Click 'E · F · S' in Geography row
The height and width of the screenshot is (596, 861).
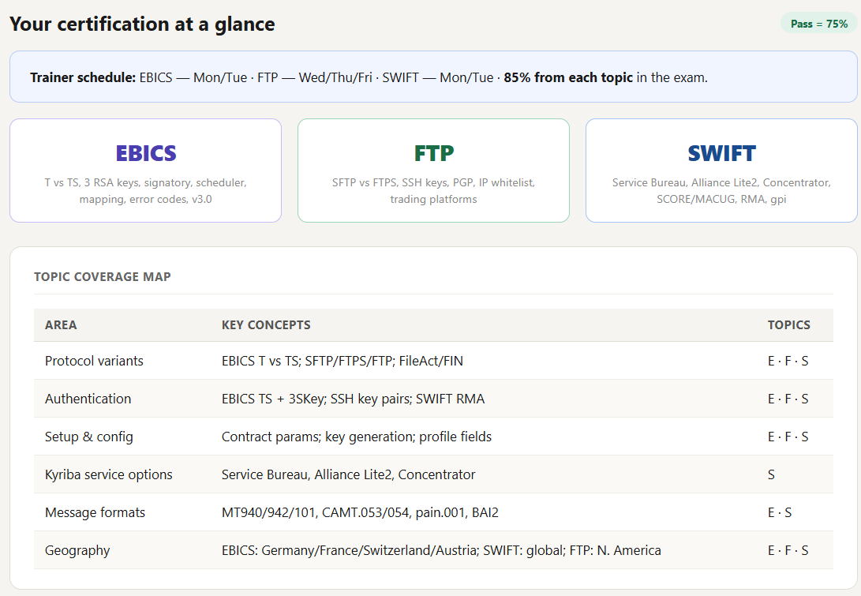pyautogui.click(x=788, y=550)
